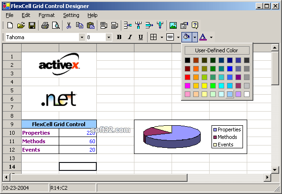Open the alignment dropdown arrow
The width and height of the screenshot is (282, 194).
click(x=178, y=38)
